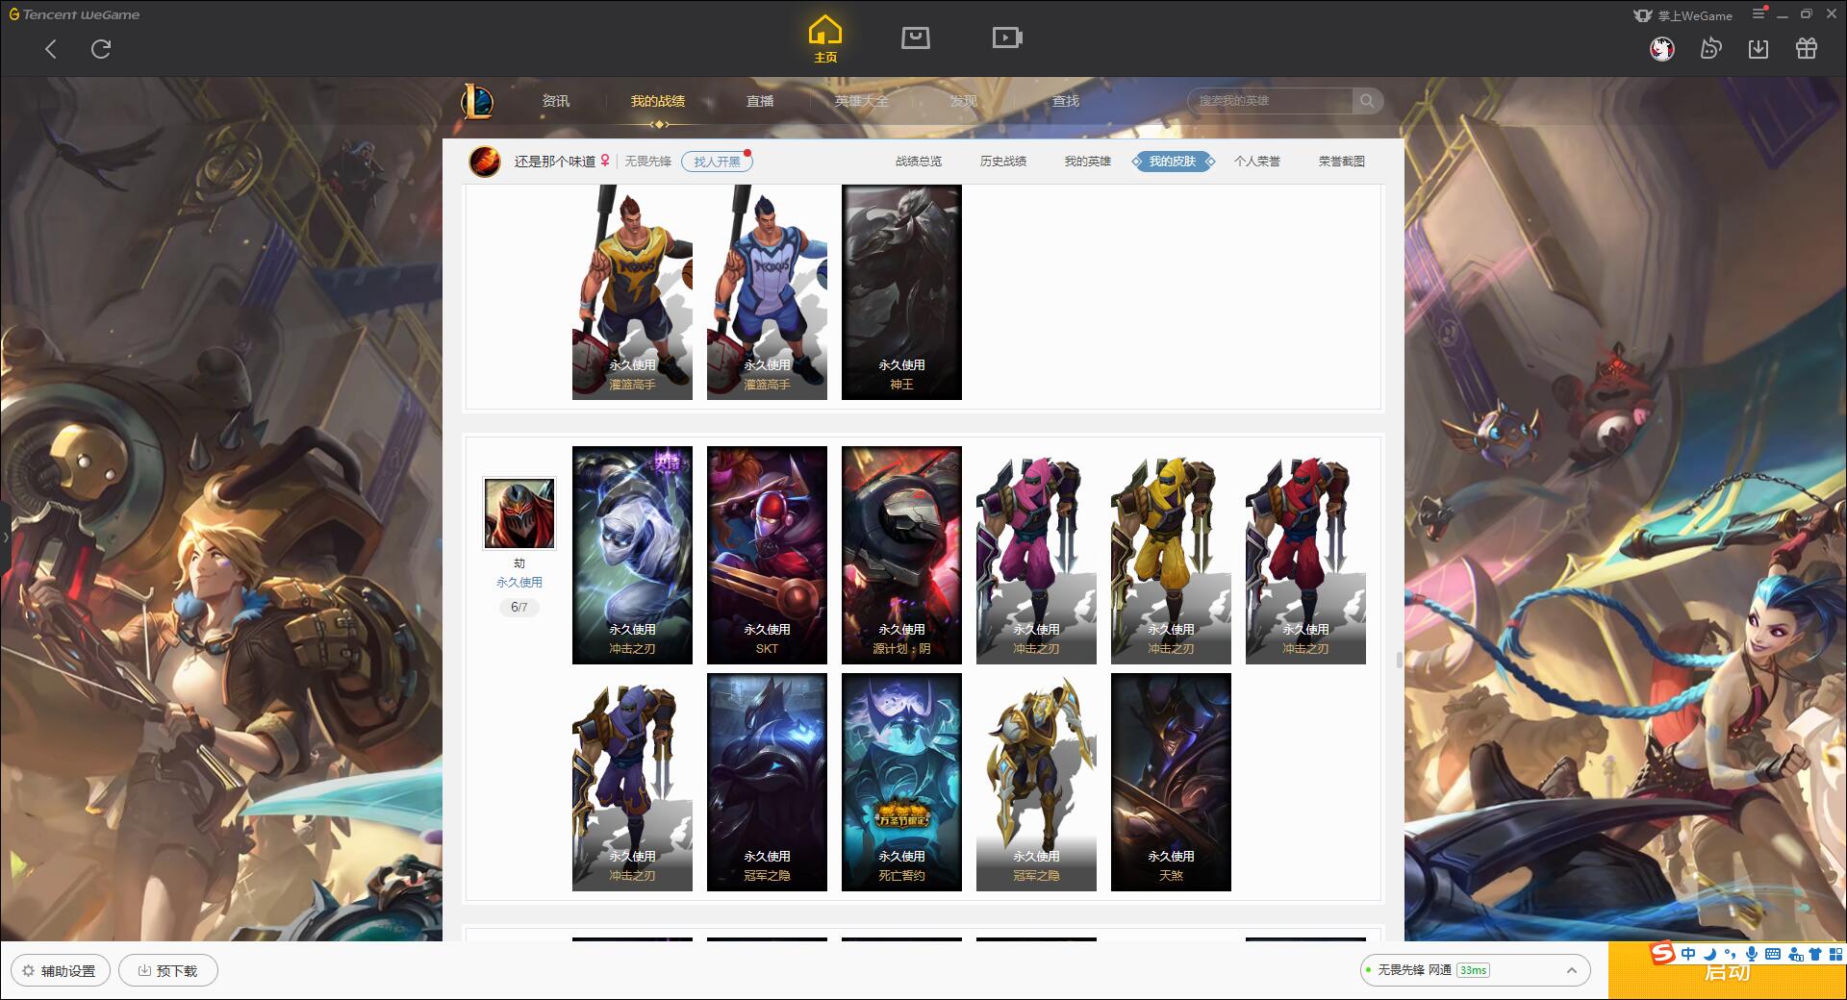
Task: Open the user avatar in the top right
Action: pyautogui.click(x=1661, y=49)
